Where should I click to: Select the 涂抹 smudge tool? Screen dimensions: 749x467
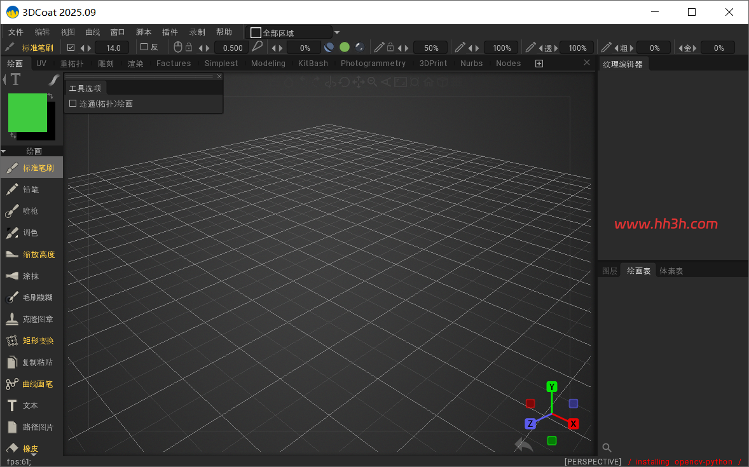pos(32,276)
